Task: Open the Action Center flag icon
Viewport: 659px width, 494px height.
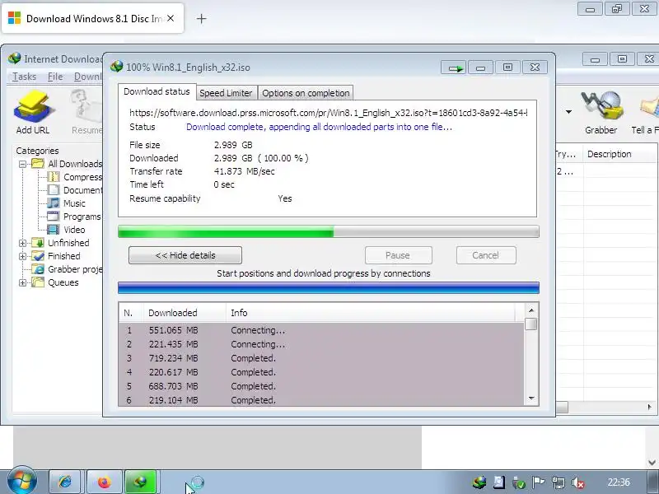Action: click(x=539, y=482)
